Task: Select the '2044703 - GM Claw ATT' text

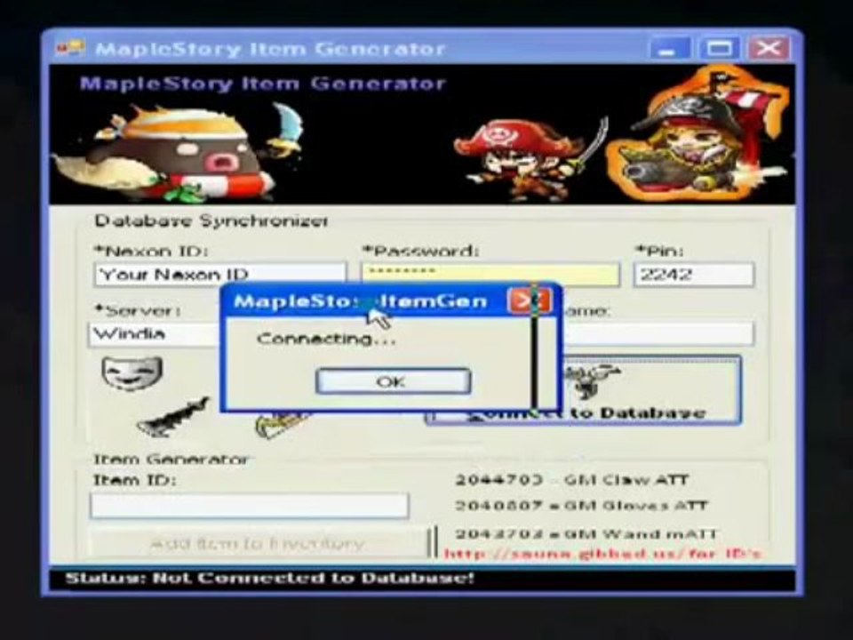Action: tap(571, 480)
